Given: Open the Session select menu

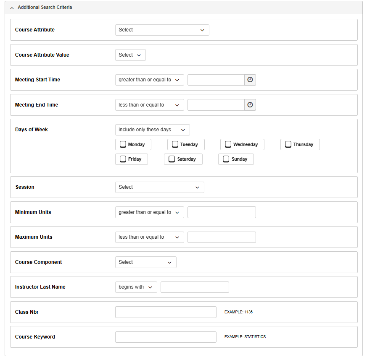Looking at the screenshot, I should tap(159, 187).
